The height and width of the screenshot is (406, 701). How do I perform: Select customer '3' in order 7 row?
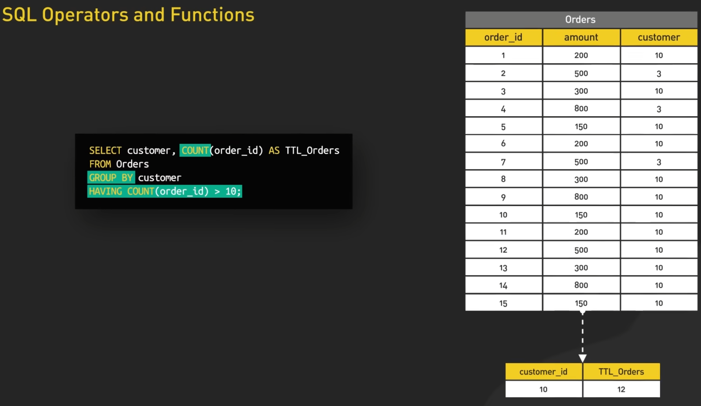[x=659, y=162]
